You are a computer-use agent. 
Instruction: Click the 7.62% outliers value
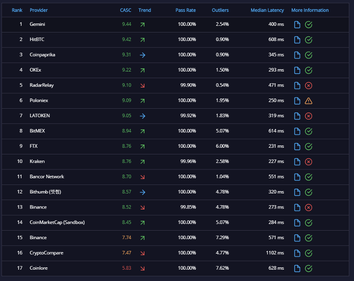click(222, 268)
